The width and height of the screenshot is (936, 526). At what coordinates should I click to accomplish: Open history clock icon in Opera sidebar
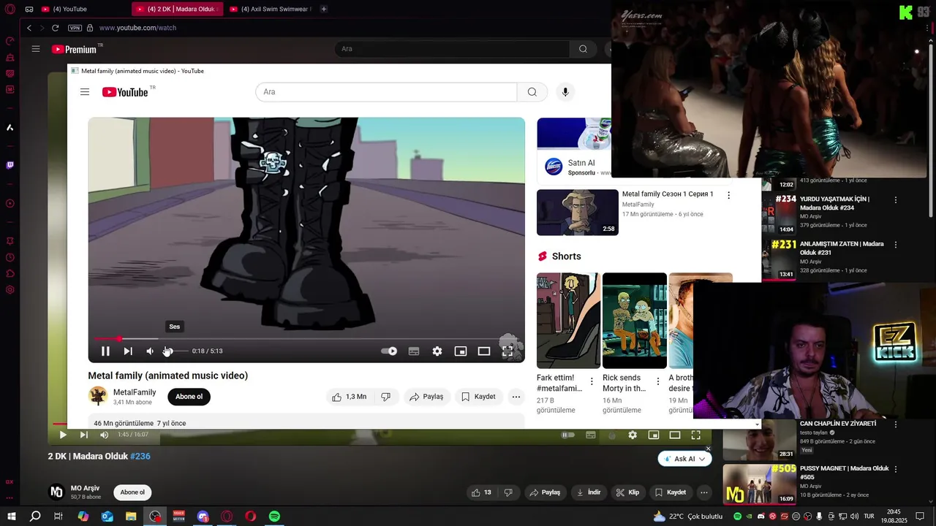10,257
